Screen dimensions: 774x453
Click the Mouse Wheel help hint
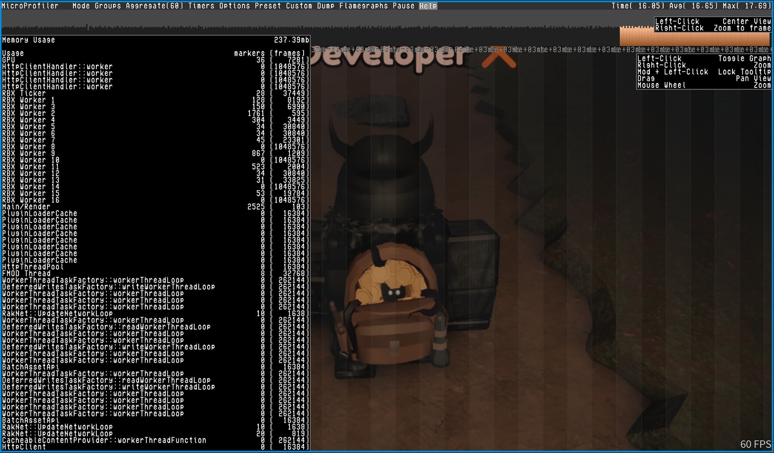pos(661,85)
